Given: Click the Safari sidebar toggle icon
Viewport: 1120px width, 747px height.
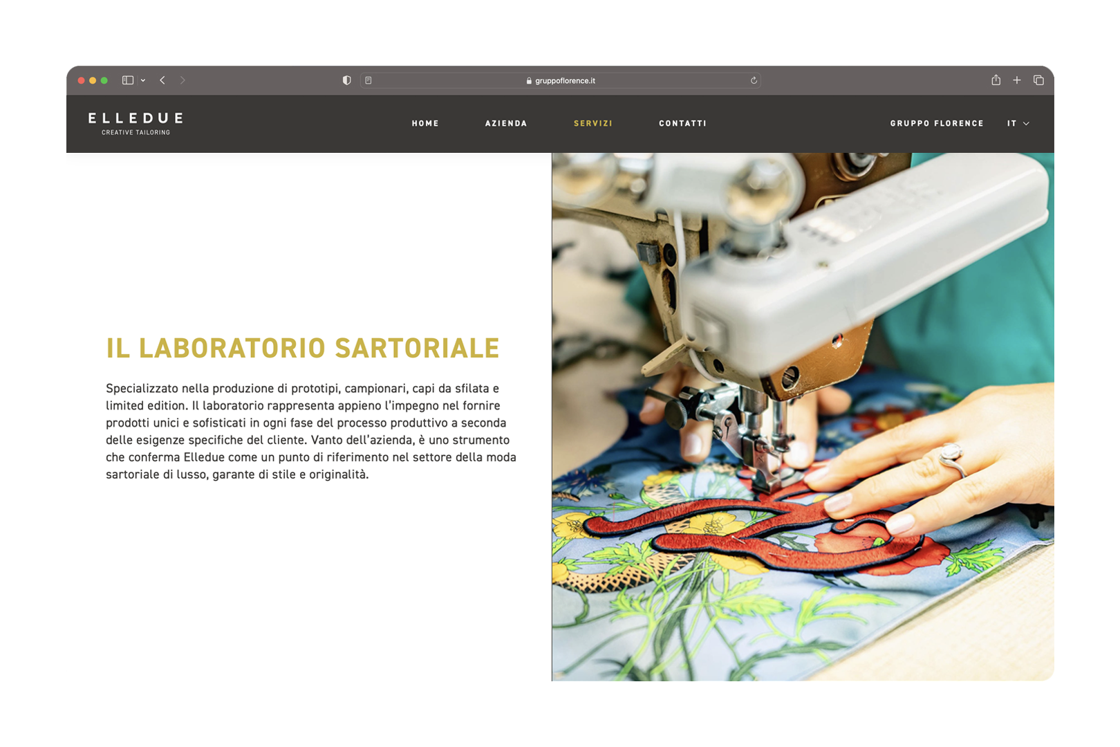Looking at the screenshot, I should (x=128, y=80).
